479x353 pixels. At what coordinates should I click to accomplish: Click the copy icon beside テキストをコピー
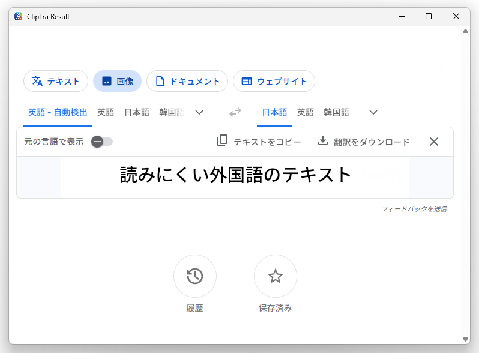pos(222,141)
